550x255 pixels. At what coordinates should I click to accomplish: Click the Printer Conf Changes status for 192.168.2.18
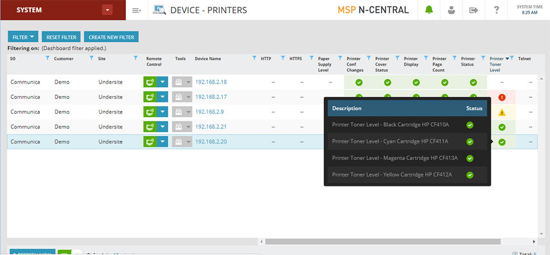pyautogui.click(x=359, y=83)
